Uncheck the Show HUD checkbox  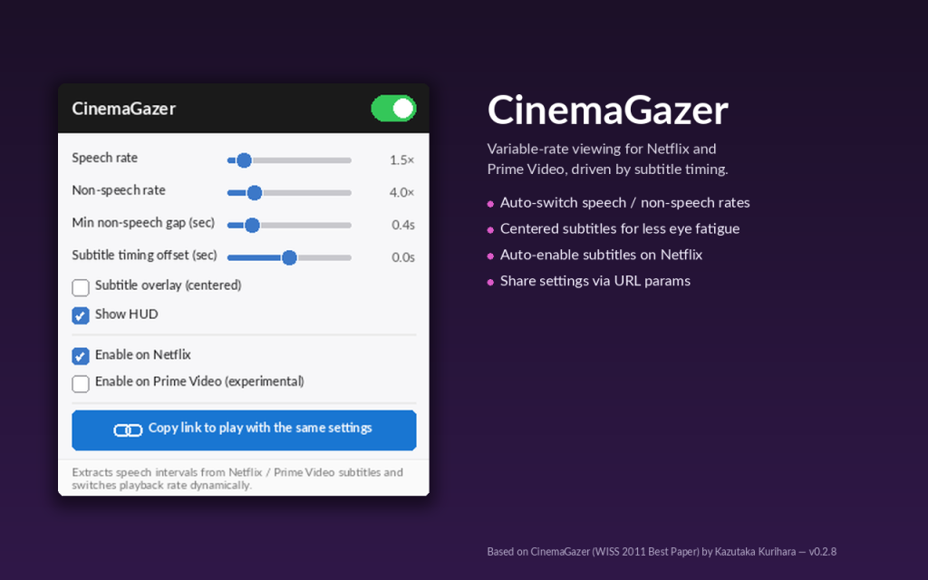click(81, 315)
